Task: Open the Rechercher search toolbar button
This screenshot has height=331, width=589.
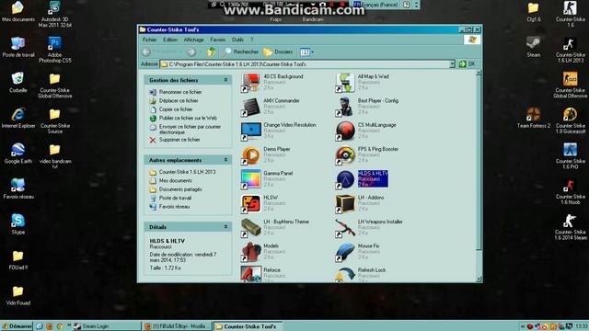Action: pos(240,51)
